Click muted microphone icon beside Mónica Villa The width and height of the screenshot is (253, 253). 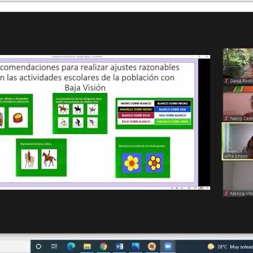coord(226,194)
